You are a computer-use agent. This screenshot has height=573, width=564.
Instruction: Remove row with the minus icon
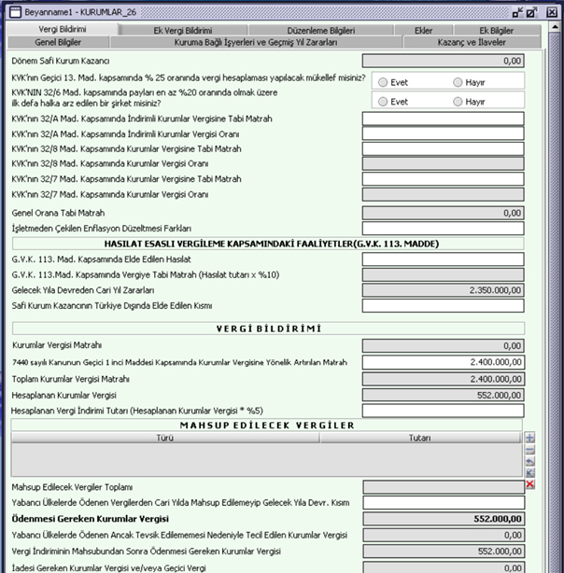pos(529,450)
